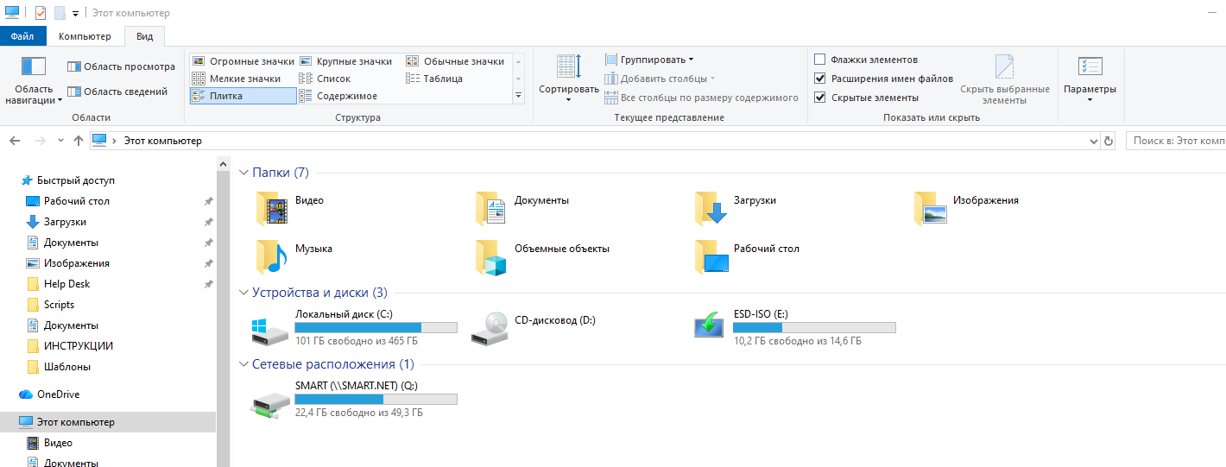Image resolution: width=1226 pixels, height=467 pixels.
Task: Open the Музыка folder icon
Action: [271, 256]
